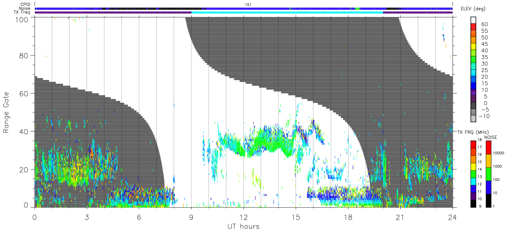Click the '9' label on the TX FRQ scale
Screen dimensions: 509x235
(480, 206)
